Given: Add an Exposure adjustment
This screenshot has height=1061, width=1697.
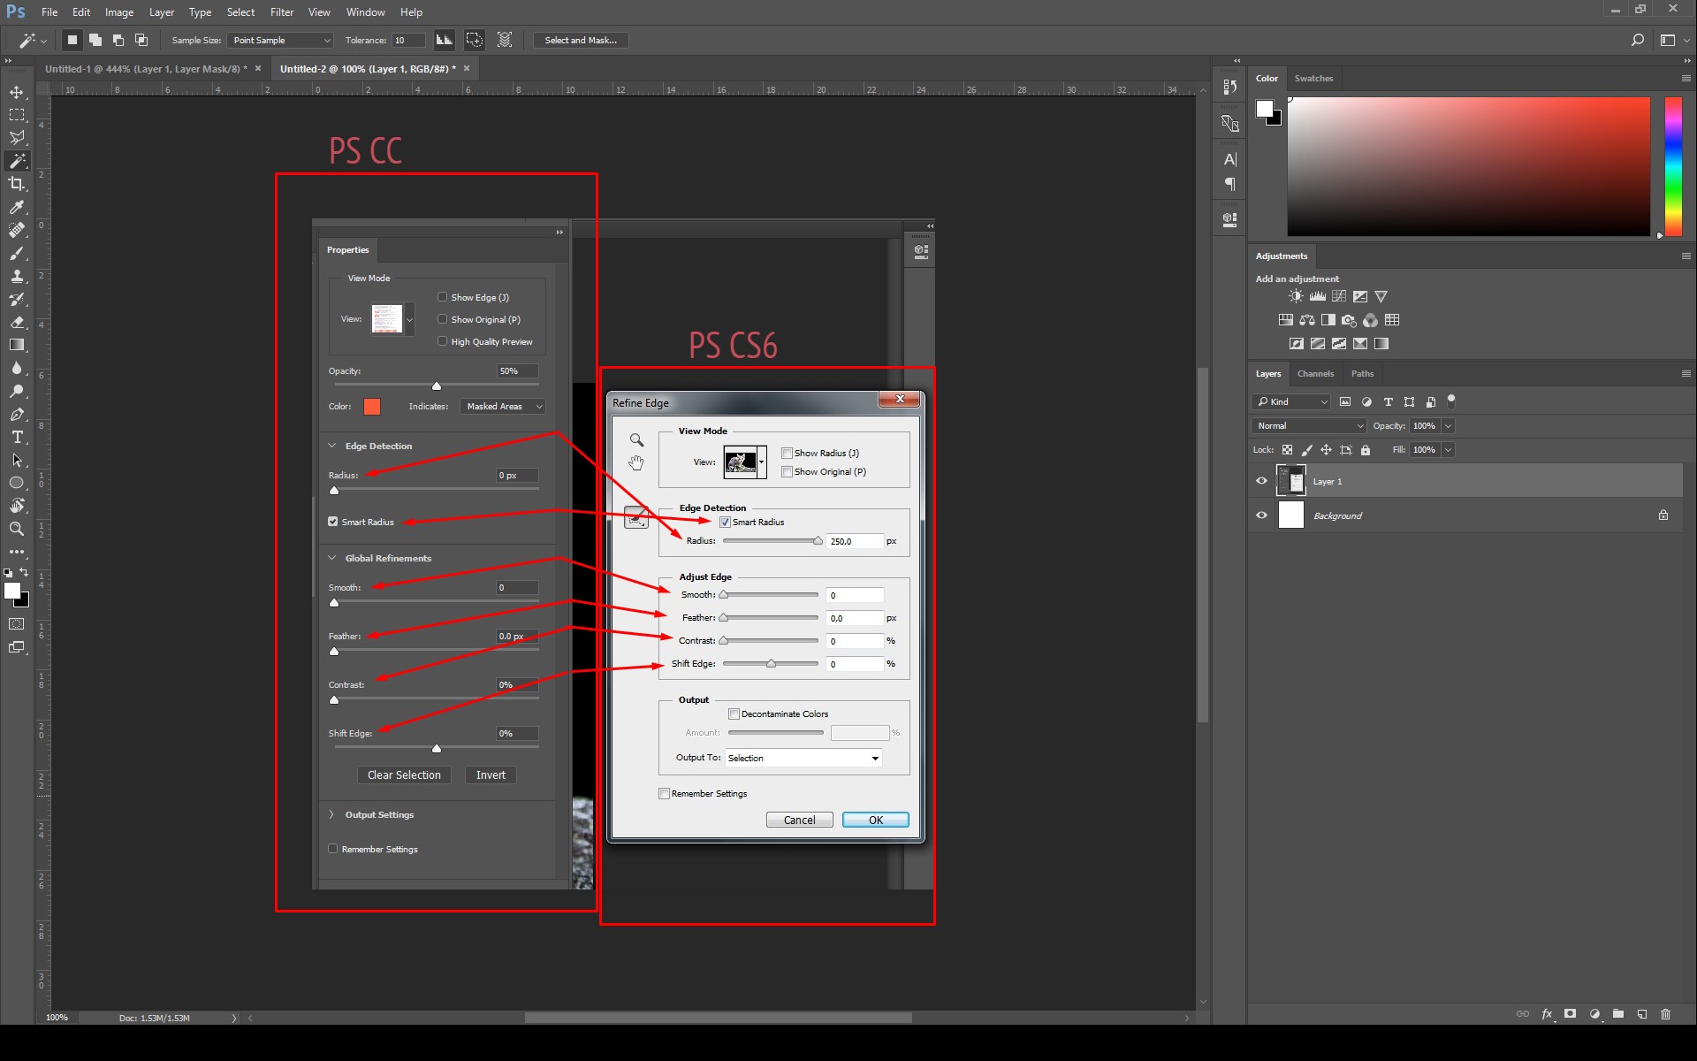Looking at the screenshot, I should [1360, 296].
